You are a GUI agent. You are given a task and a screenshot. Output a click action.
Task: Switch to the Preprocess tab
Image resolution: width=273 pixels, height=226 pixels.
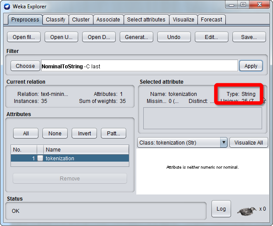tap(25, 20)
